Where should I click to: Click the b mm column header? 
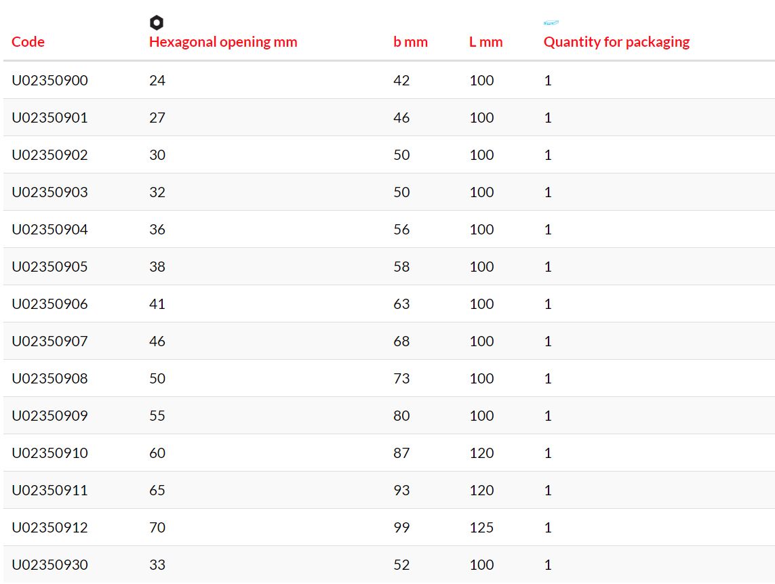click(410, 42)
